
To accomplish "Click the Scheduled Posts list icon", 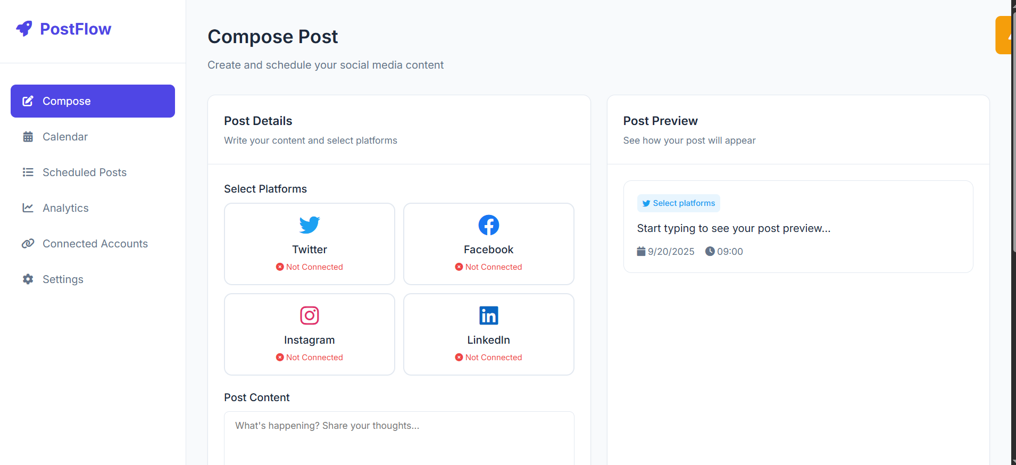I will (28, 172).
